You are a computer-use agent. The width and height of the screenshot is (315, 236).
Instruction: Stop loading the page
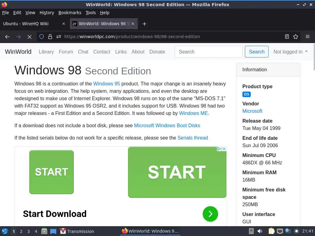(x=30, y=37)
